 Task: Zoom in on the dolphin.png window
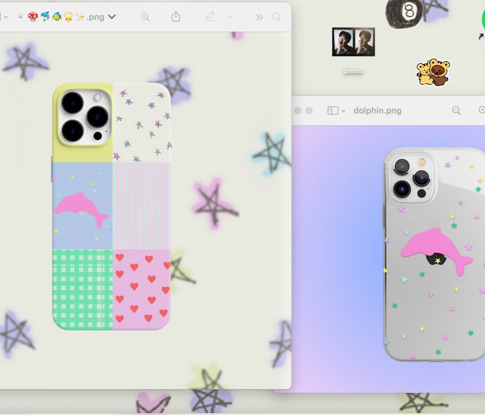pyautogui.click(x=482, y=110)
